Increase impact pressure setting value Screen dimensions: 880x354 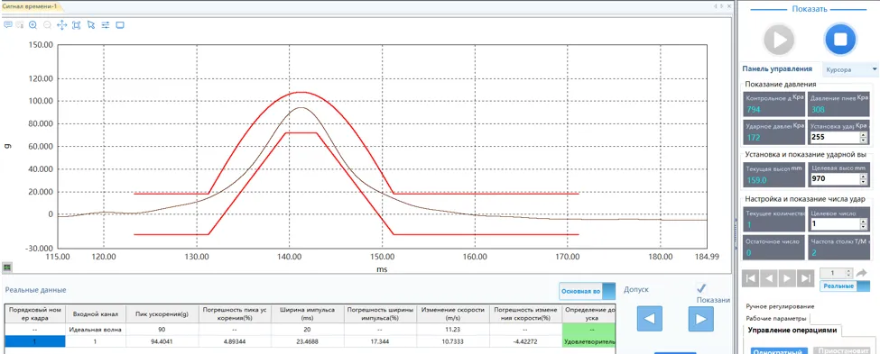tap(863, 134)
